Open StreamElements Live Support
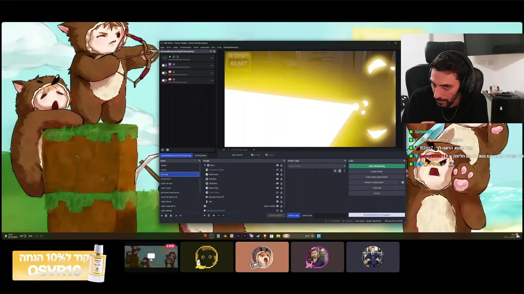The image size is (524, 294). point(377,215)
